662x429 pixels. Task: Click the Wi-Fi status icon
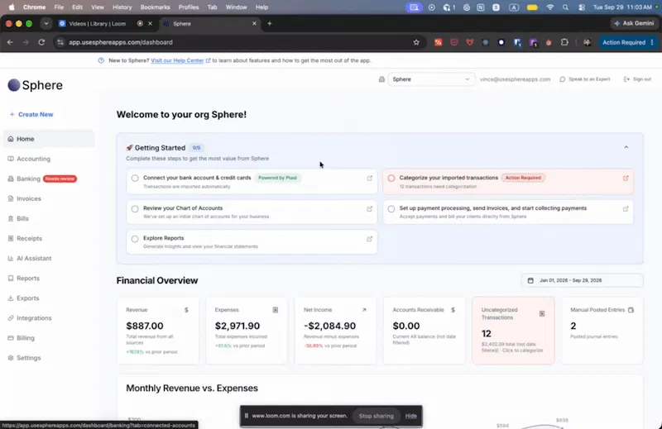(x=549, y=7)
